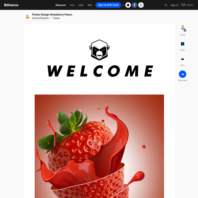
Task: Click Sign Up With Email button
Action: point(108,5)
